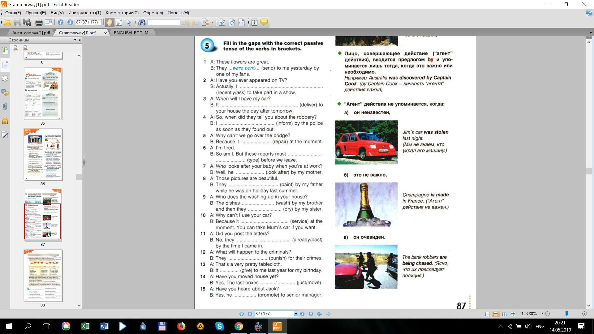Click the Fit Page icon

click(232, 22)
